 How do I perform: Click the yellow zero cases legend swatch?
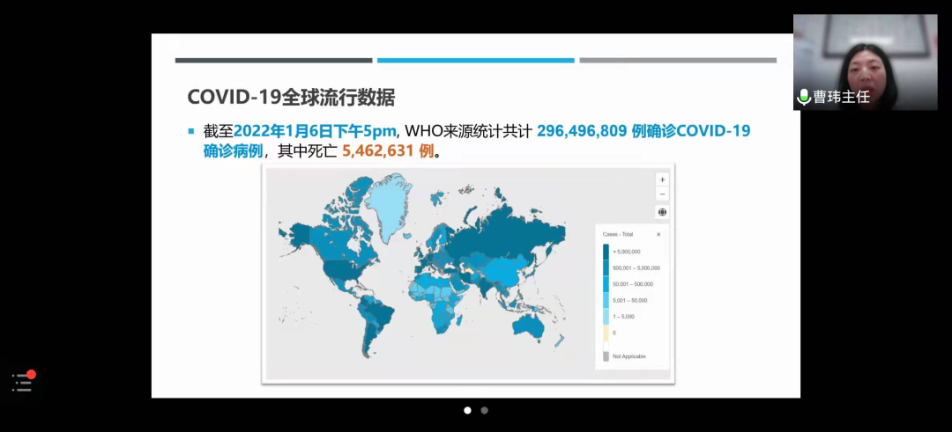click(606, 333)
